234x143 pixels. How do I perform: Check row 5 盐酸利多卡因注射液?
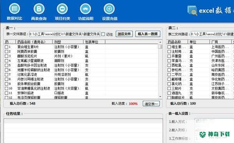(x=6, y=65)
